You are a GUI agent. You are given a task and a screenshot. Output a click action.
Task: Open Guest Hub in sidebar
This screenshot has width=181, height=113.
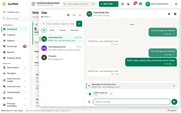pyautogui.click(x=15, y=46)
